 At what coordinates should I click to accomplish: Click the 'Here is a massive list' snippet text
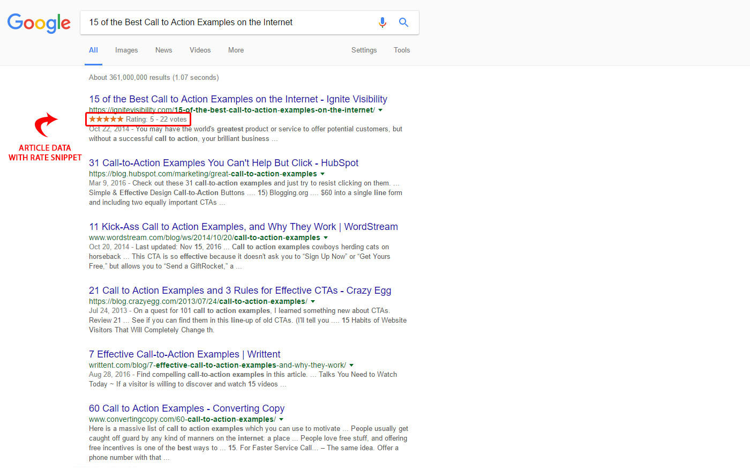(249, 443)
